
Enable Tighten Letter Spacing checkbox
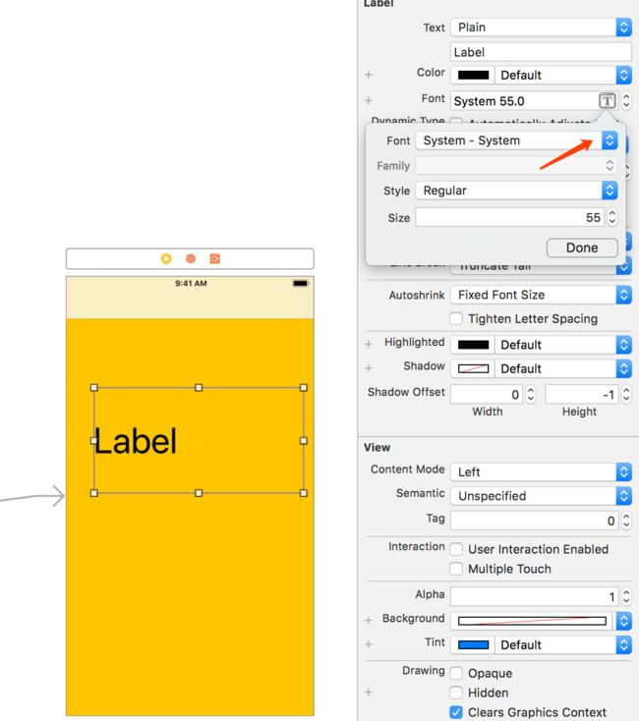456,318
